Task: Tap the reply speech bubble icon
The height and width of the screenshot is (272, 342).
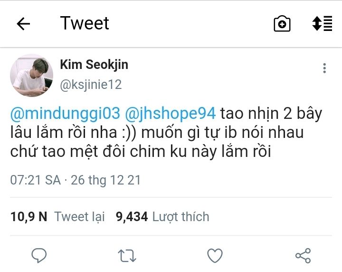Action: [x=38, y=256]
